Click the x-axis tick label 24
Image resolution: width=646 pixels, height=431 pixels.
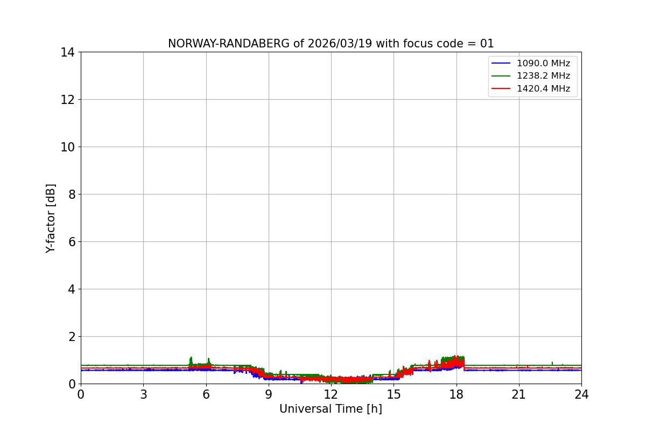(x=581, y=394)
